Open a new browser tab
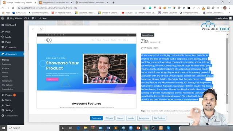 tap(113, 3)
